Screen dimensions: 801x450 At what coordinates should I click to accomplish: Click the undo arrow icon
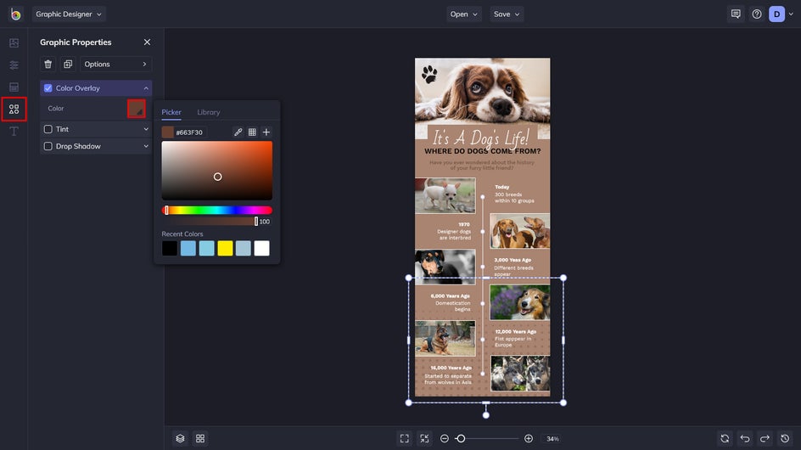tap(745, 438)
